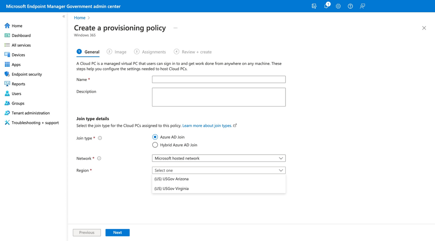435x241 pixels.
Task: Click the Home breadcrumb link
Action: [x=80, y=18]
